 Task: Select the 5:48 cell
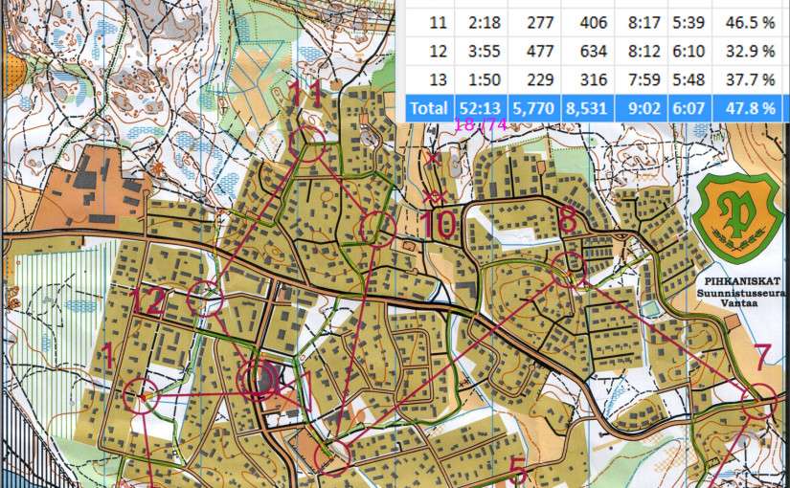[x=689, y=79]
